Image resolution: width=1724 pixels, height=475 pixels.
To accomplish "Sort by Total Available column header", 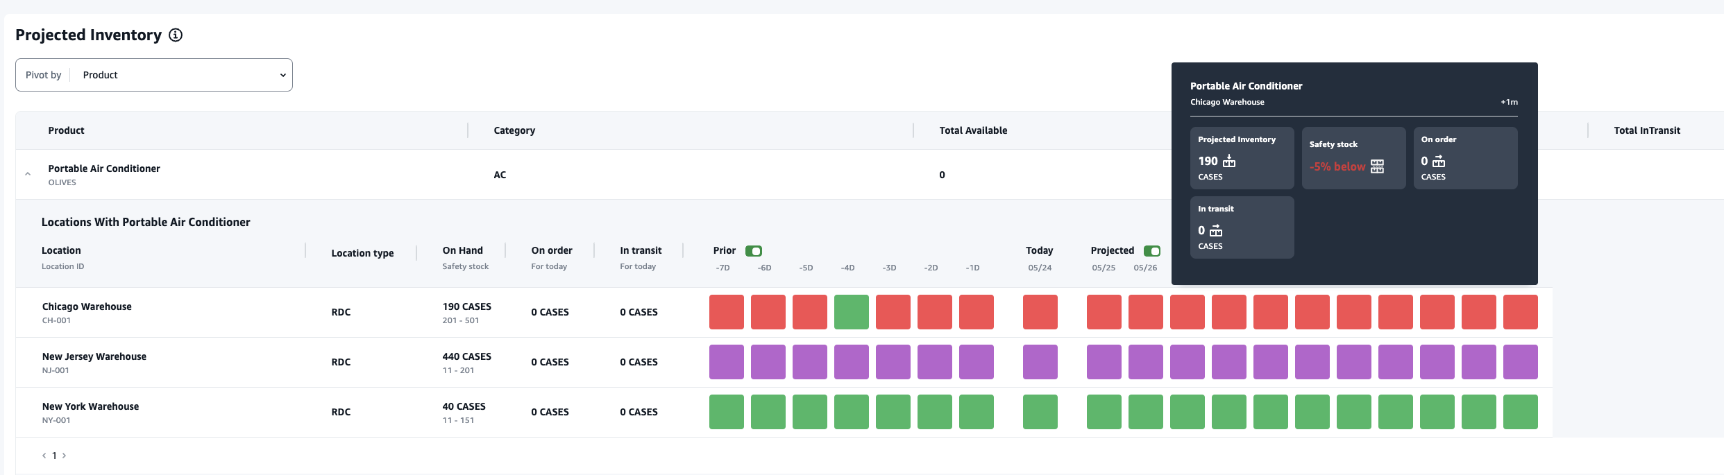I will point(973,130).
